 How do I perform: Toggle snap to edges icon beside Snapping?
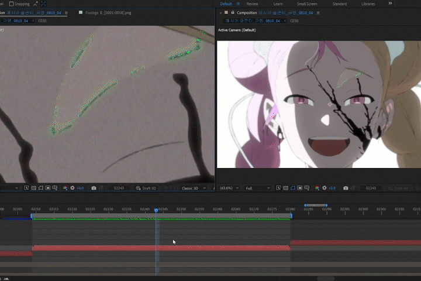pos(36,4)
